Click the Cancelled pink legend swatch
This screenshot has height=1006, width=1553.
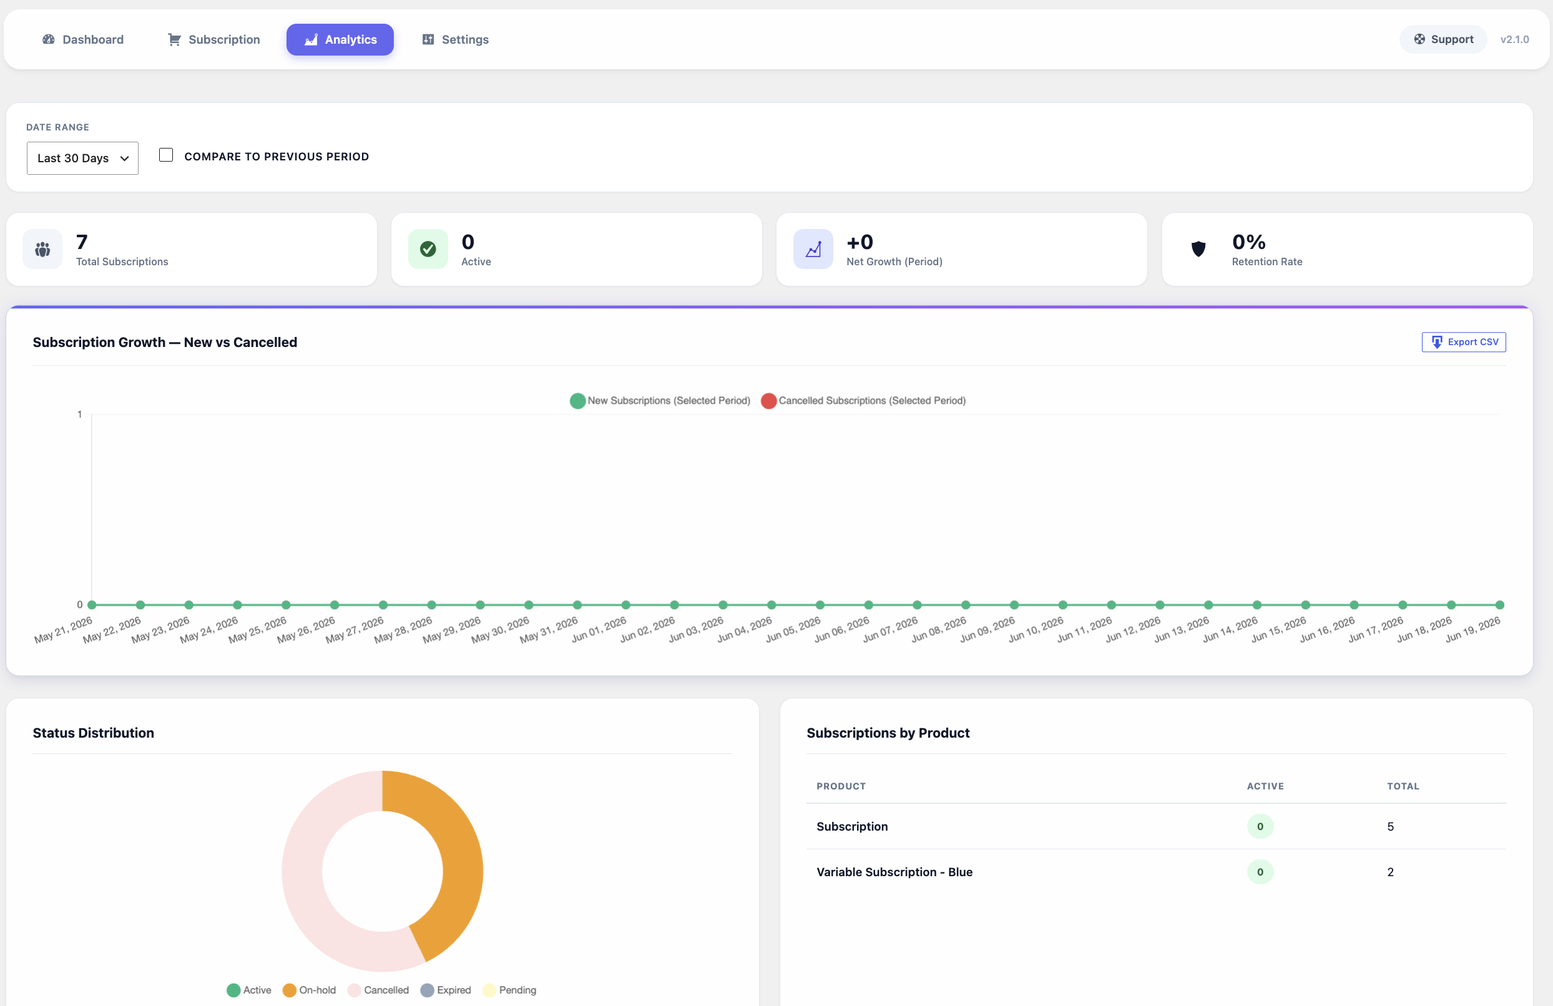click(355, 990)
